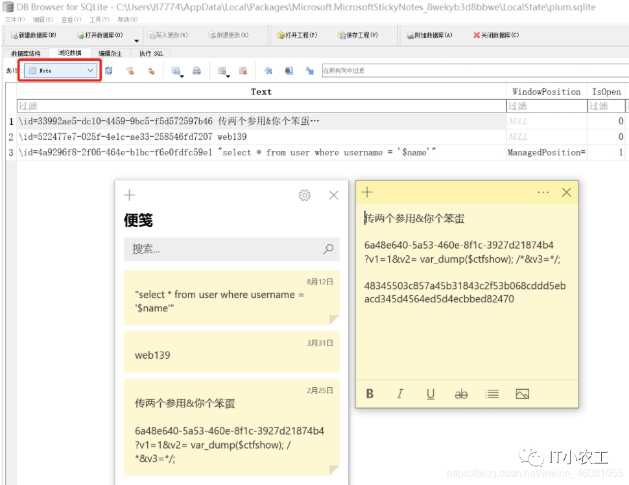Open the 工具(T) menu
This screenshot has width=629, height=485.
point(99,19)
